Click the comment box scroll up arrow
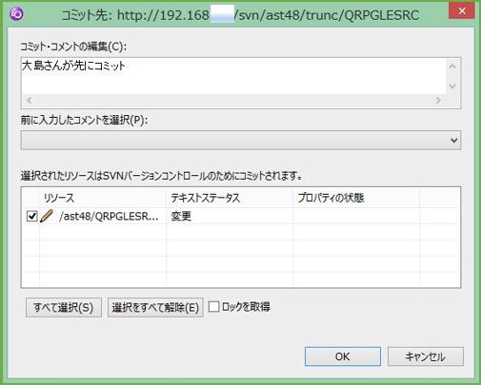 [x=452, y=67]
